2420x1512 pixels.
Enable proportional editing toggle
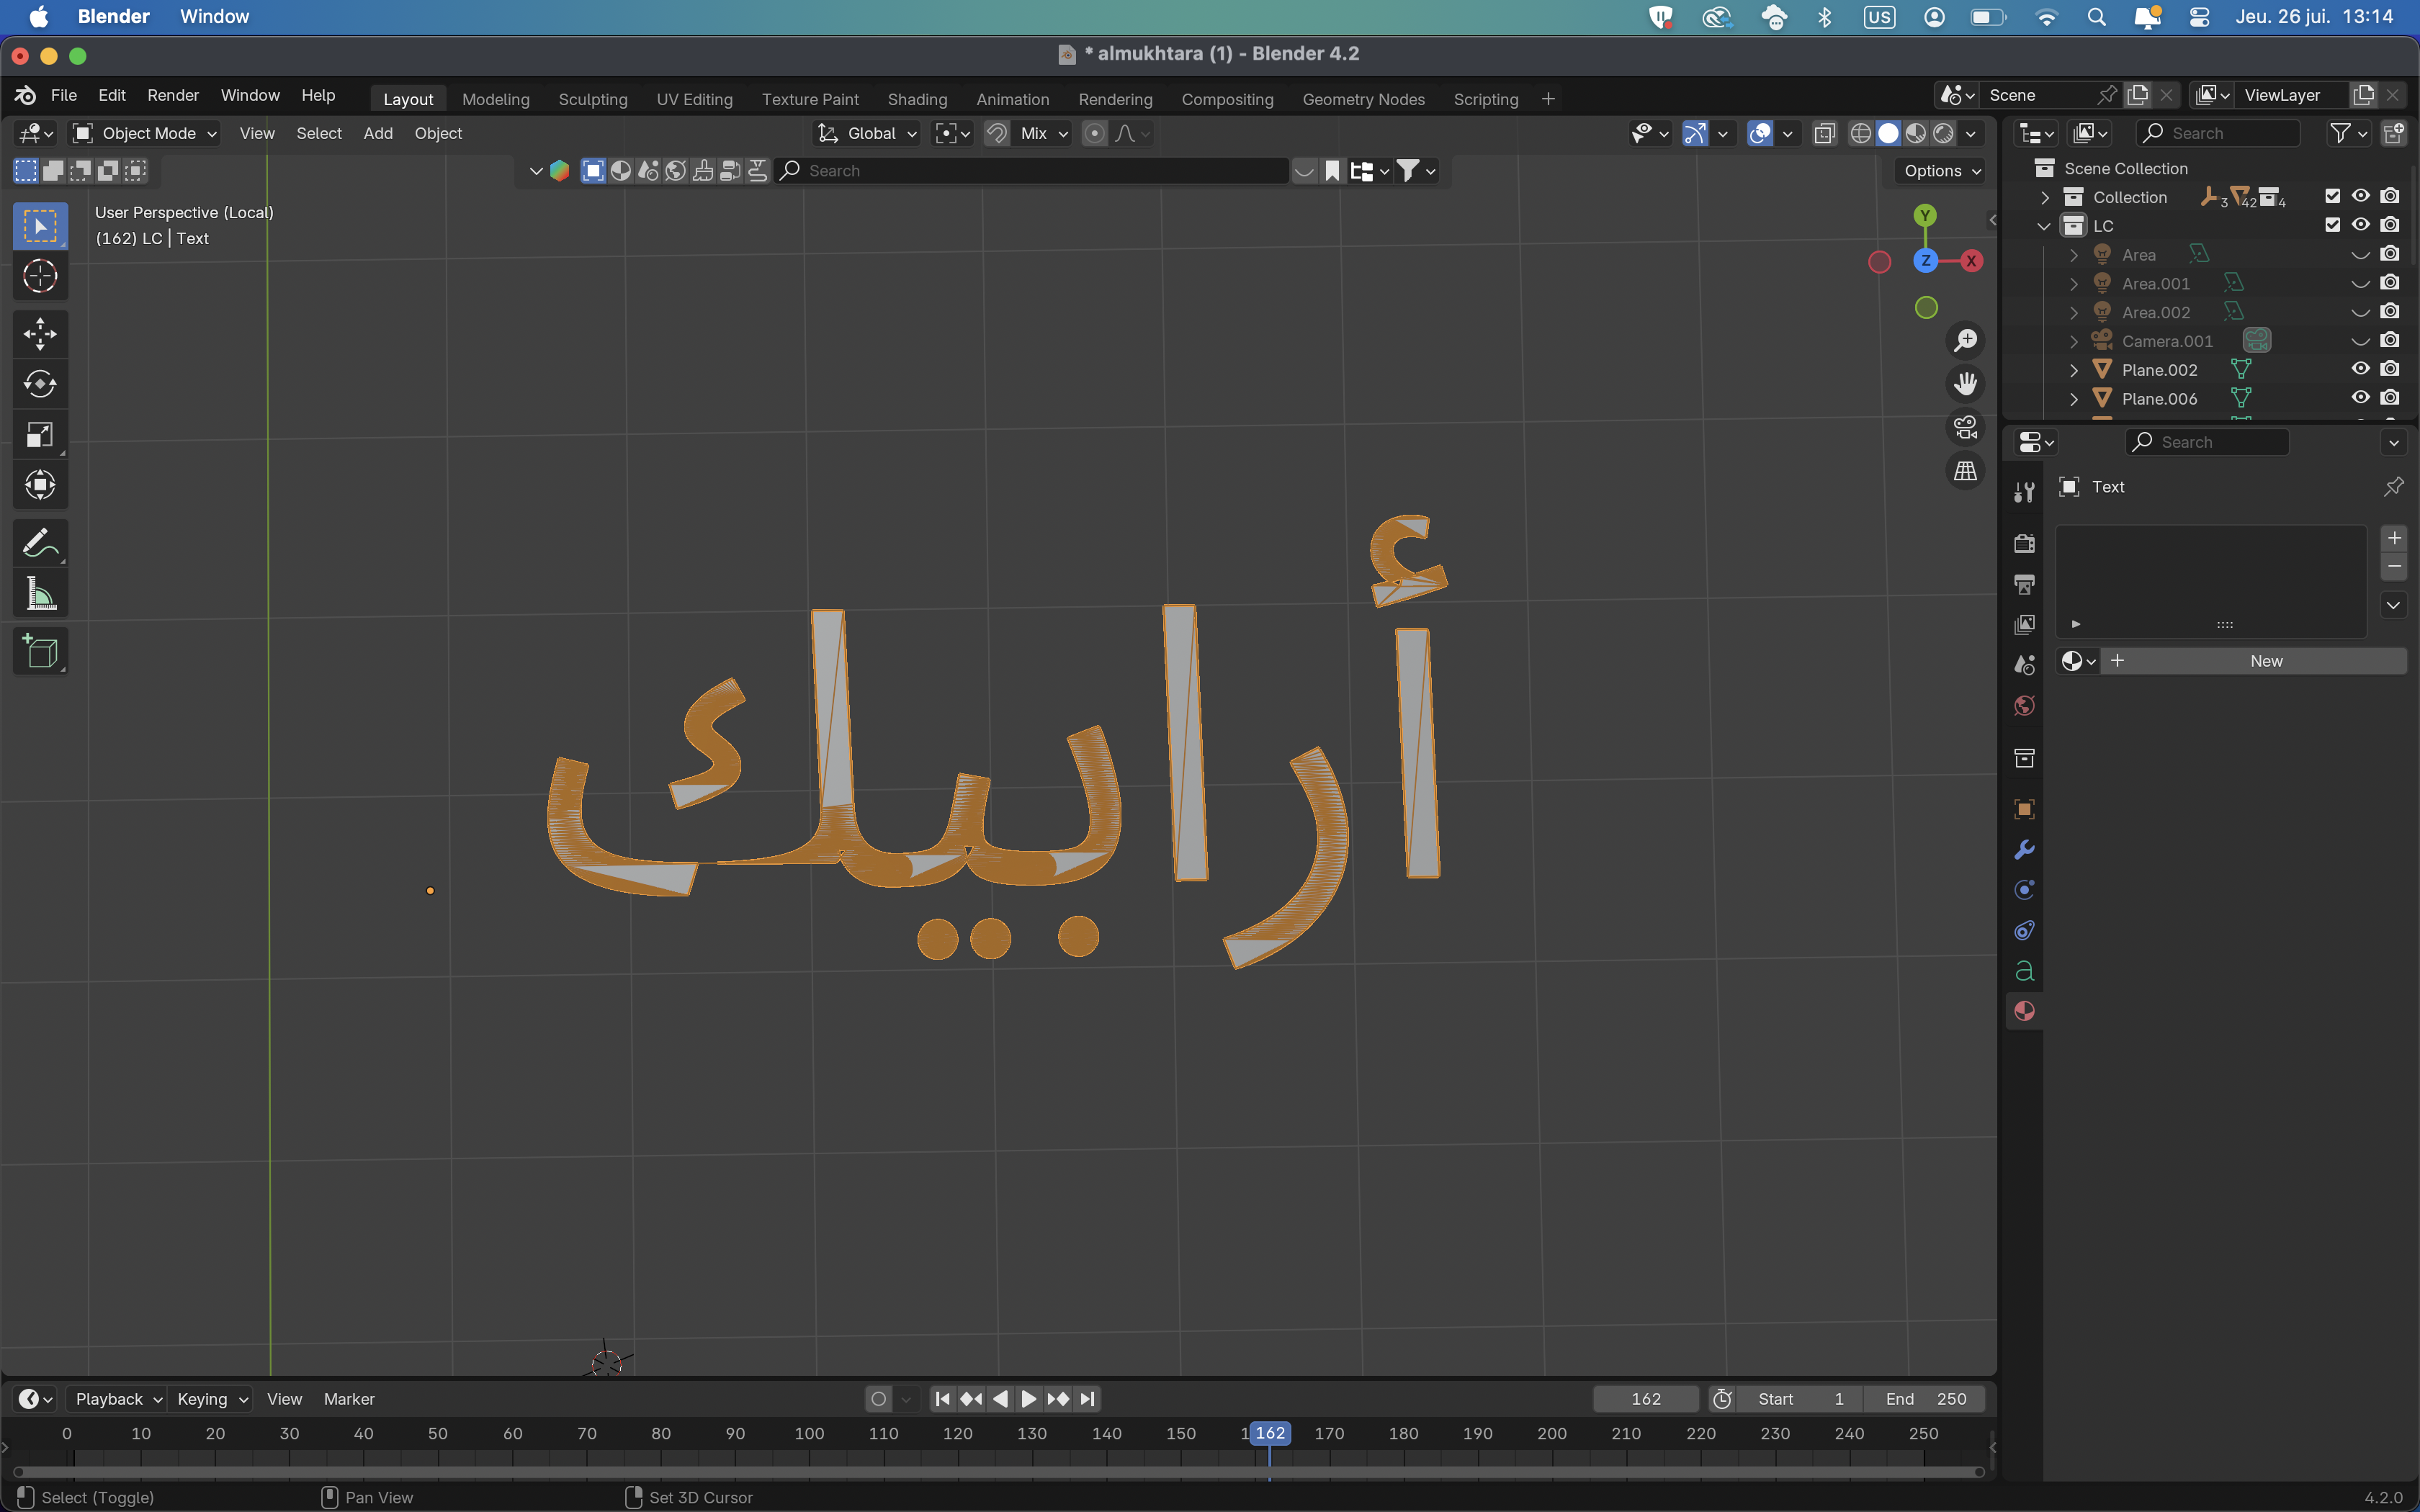click(x=1095, y=133)
